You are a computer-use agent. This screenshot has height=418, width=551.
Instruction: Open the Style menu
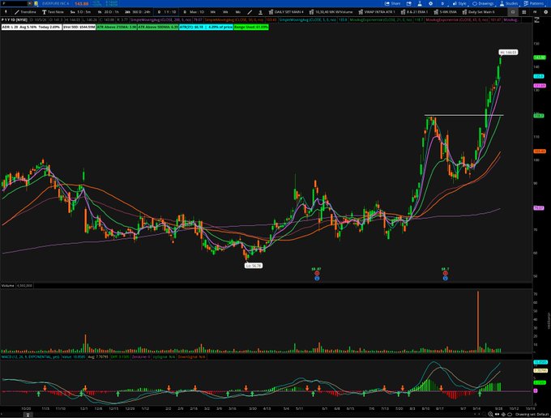[x=459, y=3]
